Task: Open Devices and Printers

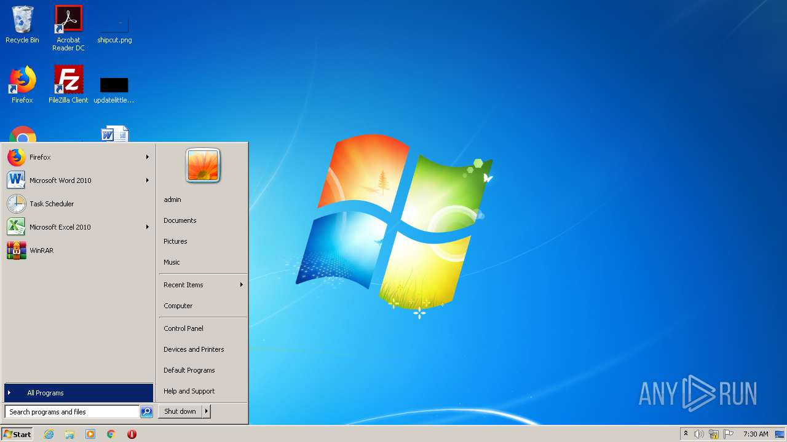Action: coord(194,349)
